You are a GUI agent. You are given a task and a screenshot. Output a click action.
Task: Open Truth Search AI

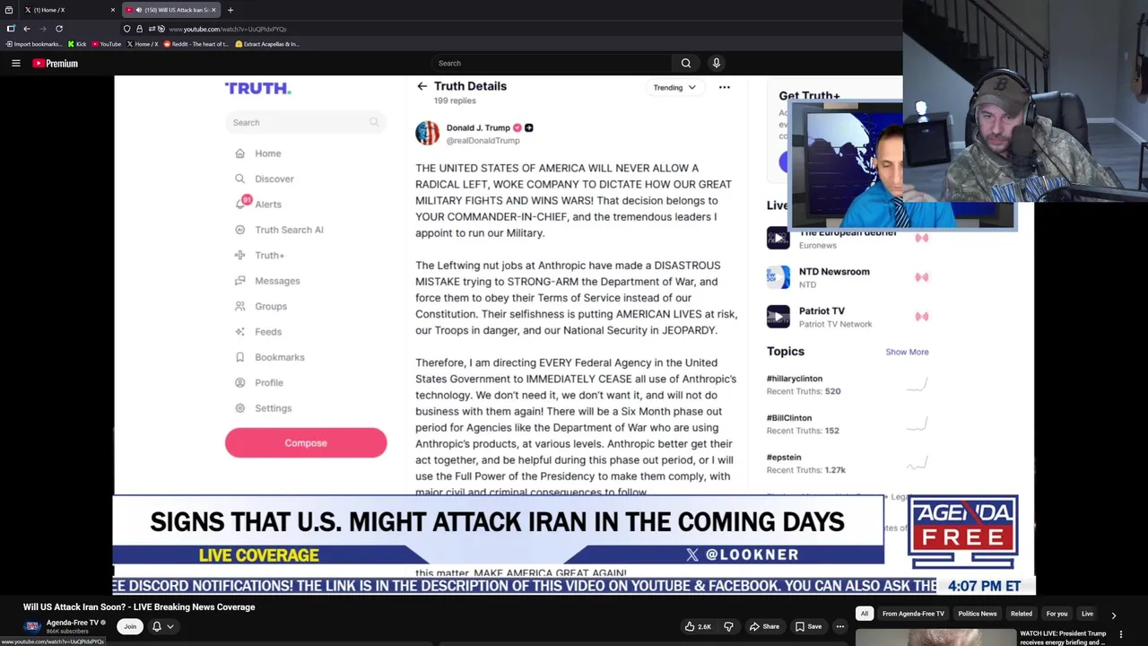pos(279,230)
